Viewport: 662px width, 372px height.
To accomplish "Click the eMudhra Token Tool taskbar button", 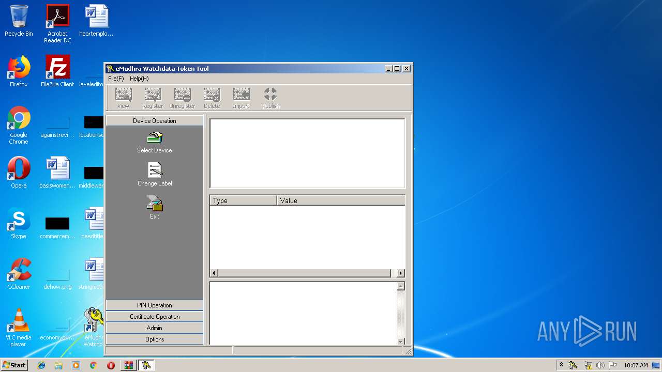I will click(146, 365).
